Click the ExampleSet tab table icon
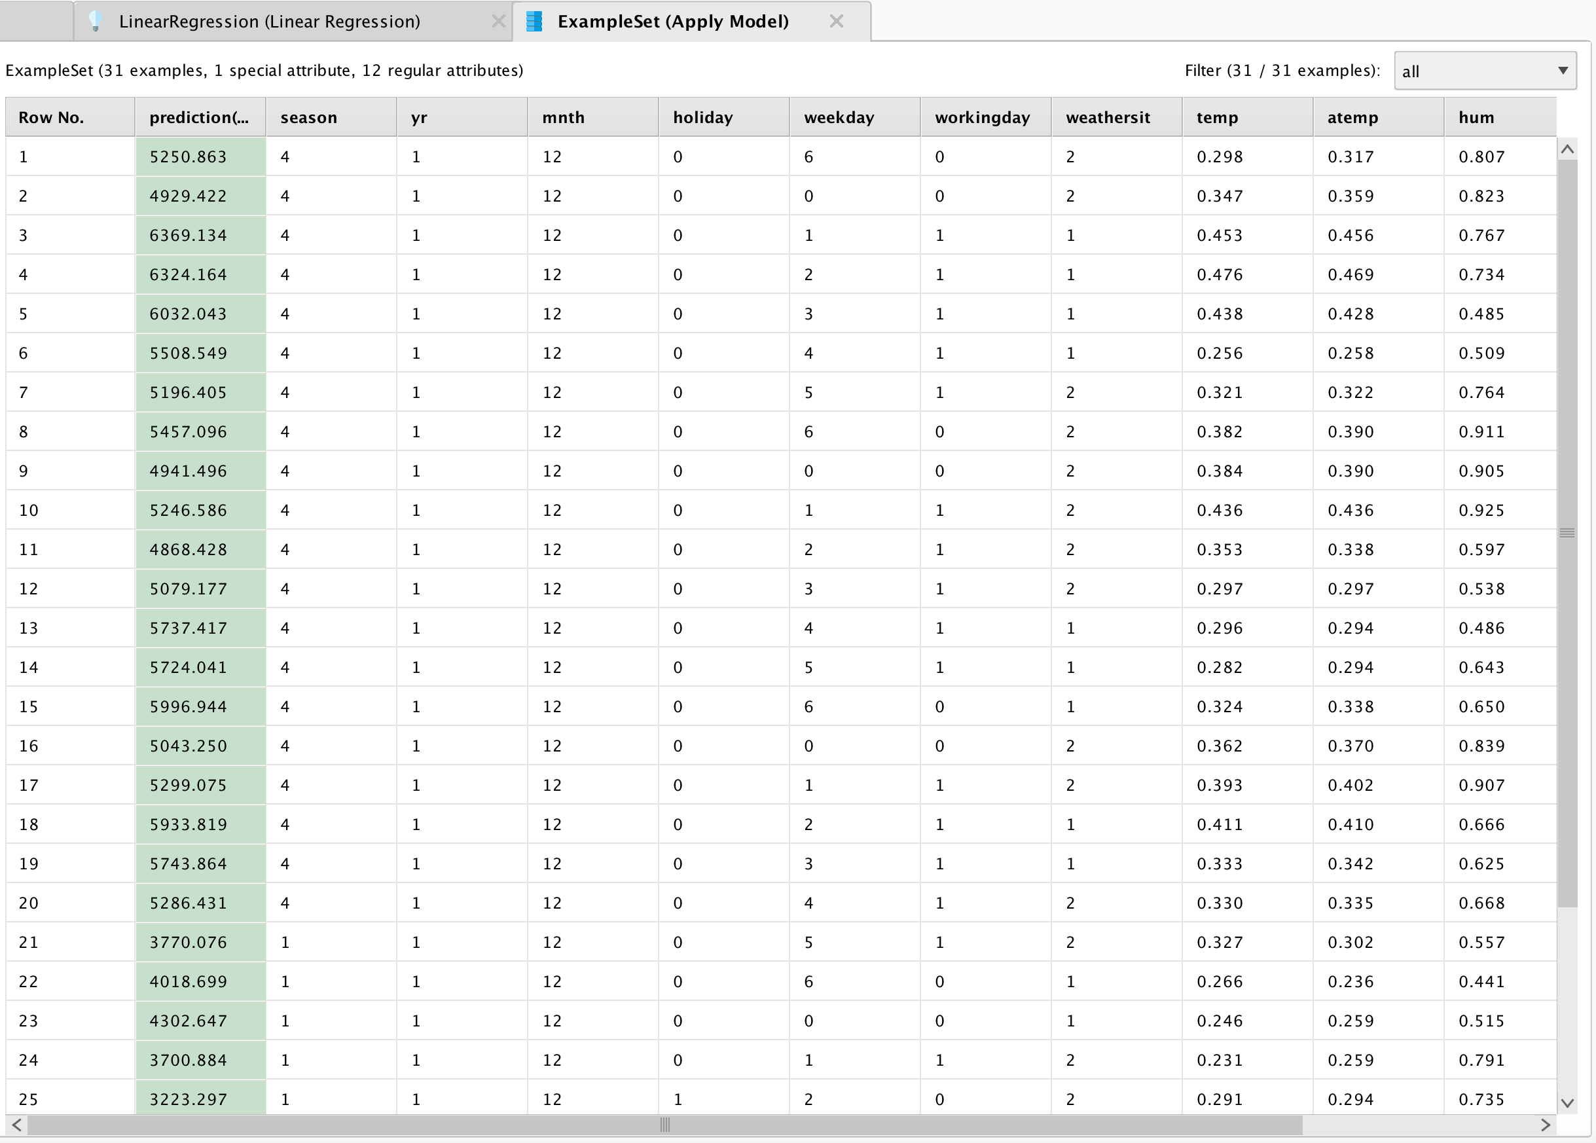1596x1143 pixels. point(535,21)
